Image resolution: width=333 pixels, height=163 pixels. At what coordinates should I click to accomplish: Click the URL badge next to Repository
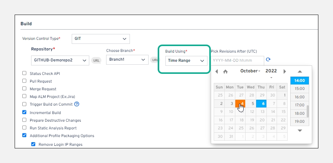tap(96, 60)
